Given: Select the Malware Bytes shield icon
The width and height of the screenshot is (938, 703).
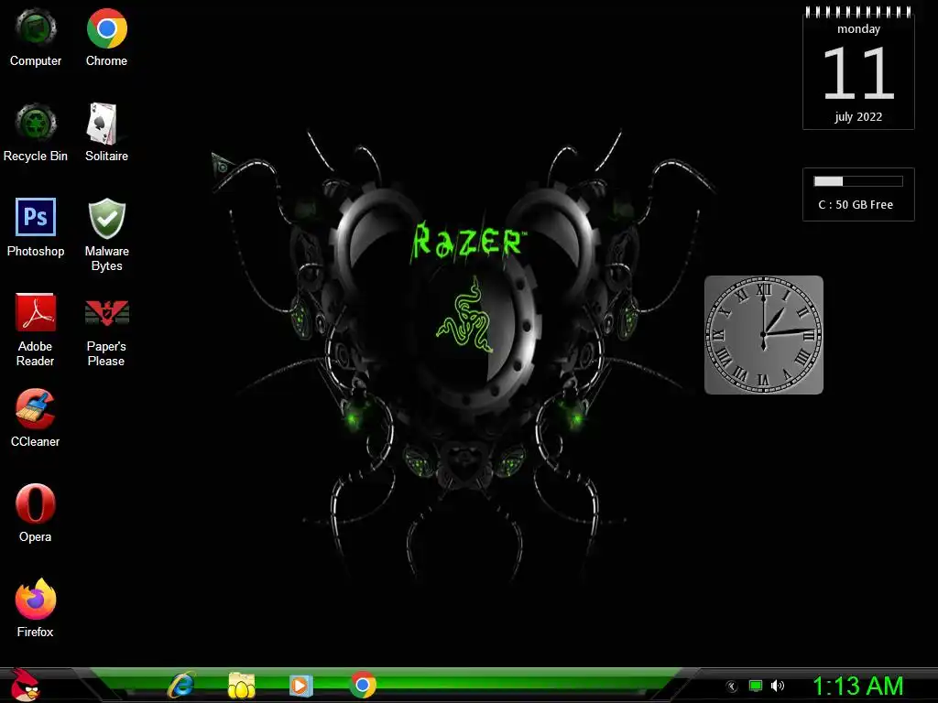Looking at the screenshot, I should click(x=106, y=235).
